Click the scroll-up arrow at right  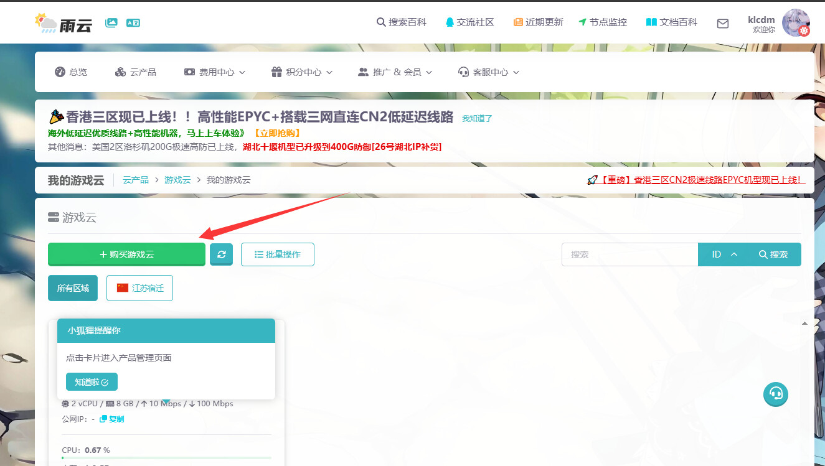(x=804, y=324)
